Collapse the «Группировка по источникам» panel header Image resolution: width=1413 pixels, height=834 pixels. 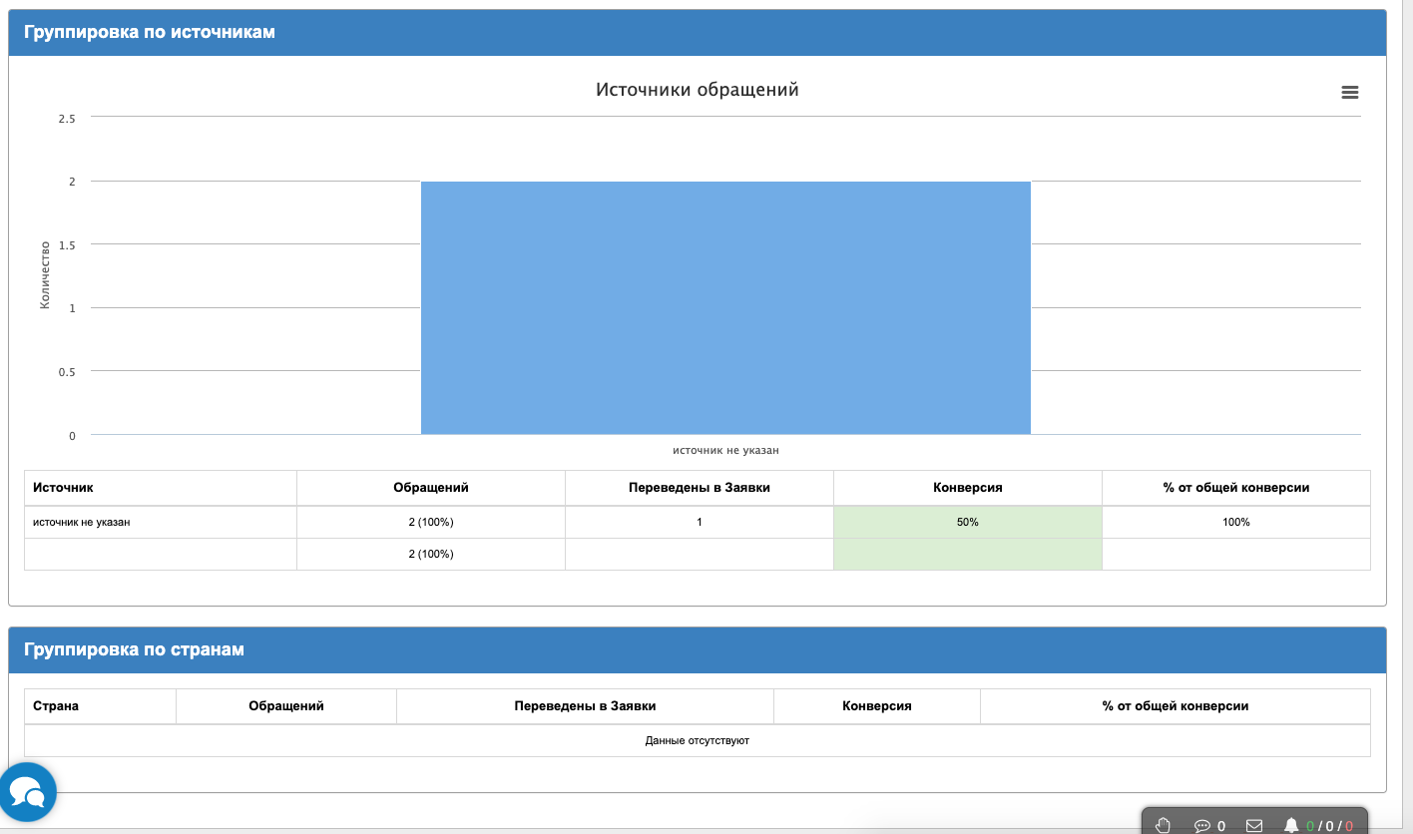click(x=150, y=32)
